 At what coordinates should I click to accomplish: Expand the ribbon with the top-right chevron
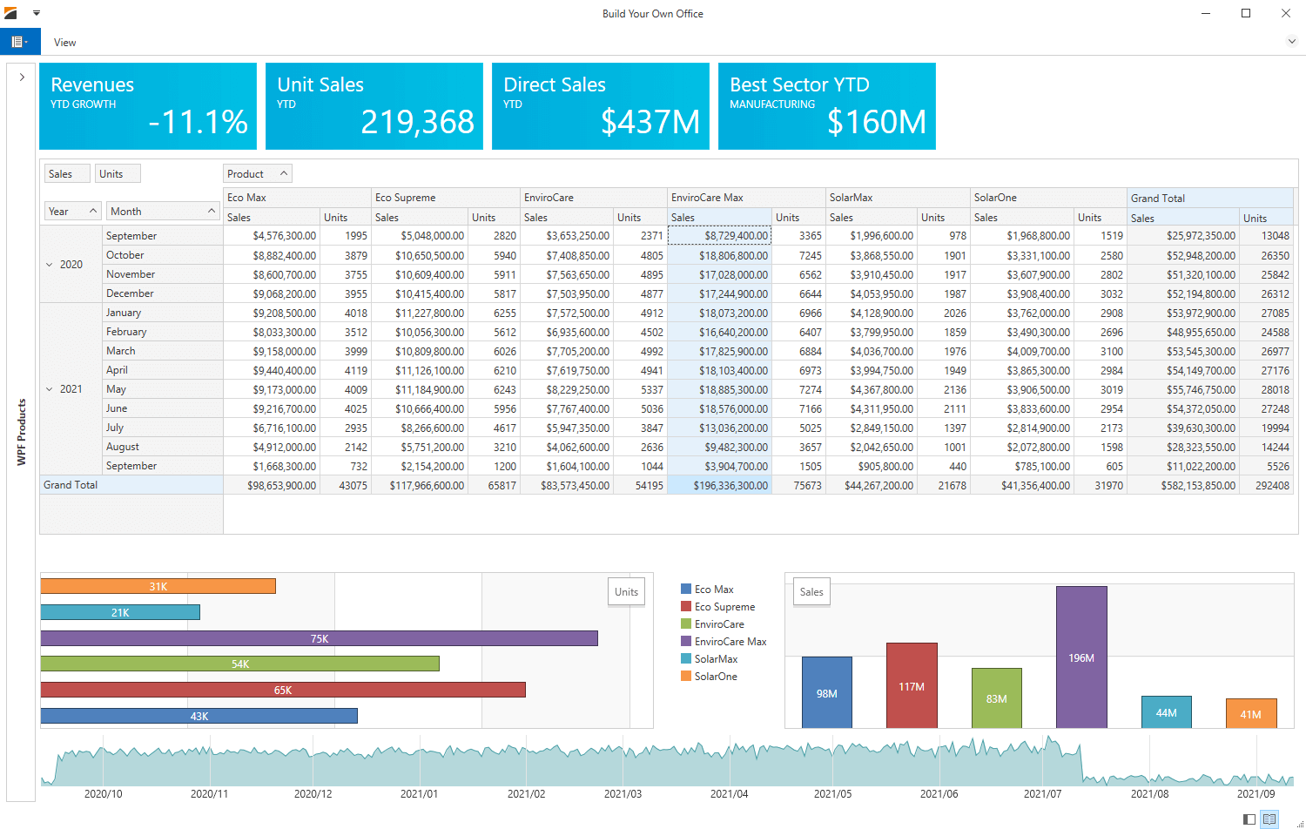point(1292,41)
